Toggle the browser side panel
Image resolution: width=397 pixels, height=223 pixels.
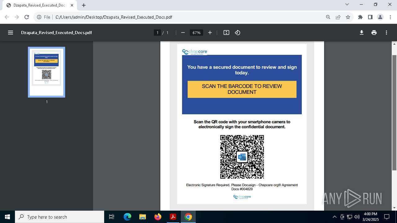pyautogui.click(x=370, y=17)
